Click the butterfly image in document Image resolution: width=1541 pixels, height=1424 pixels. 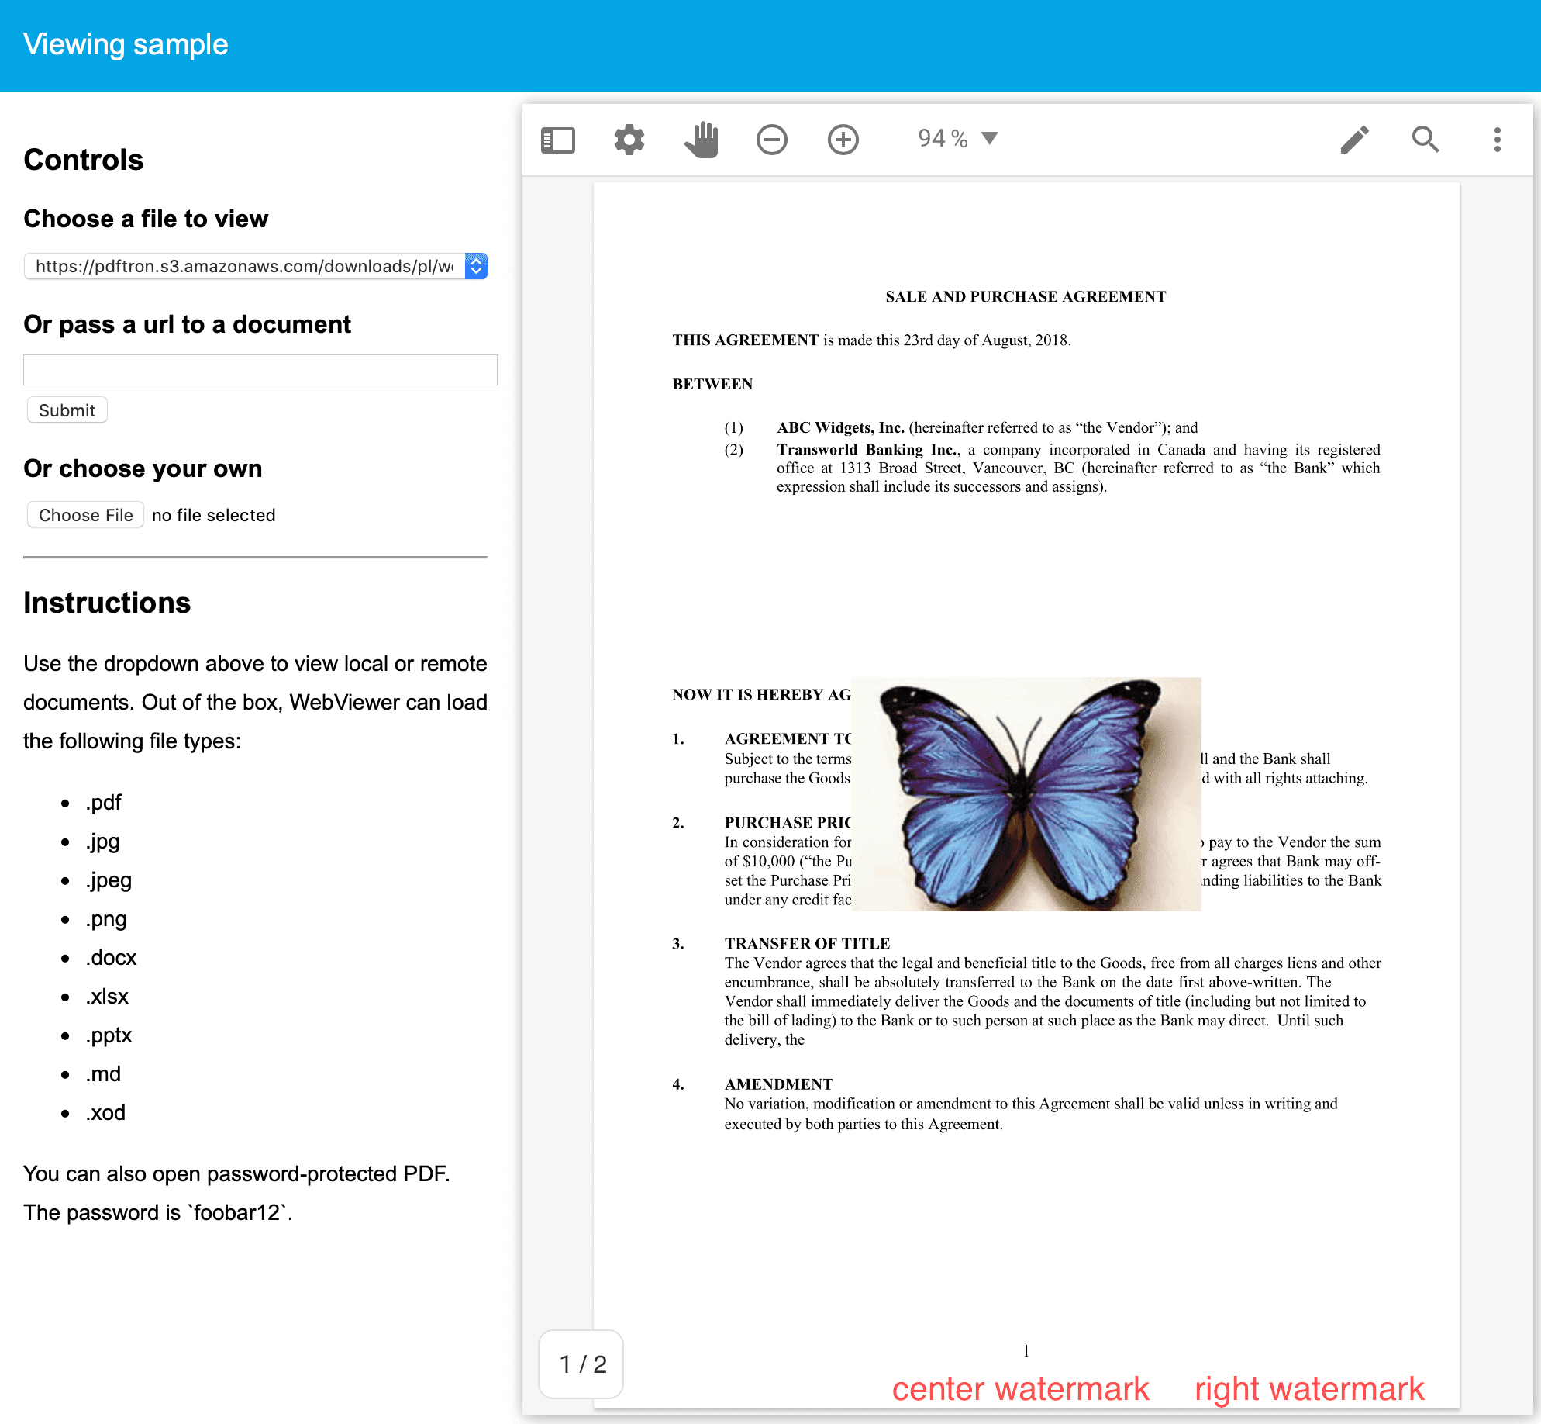(x=1026, y=793)
